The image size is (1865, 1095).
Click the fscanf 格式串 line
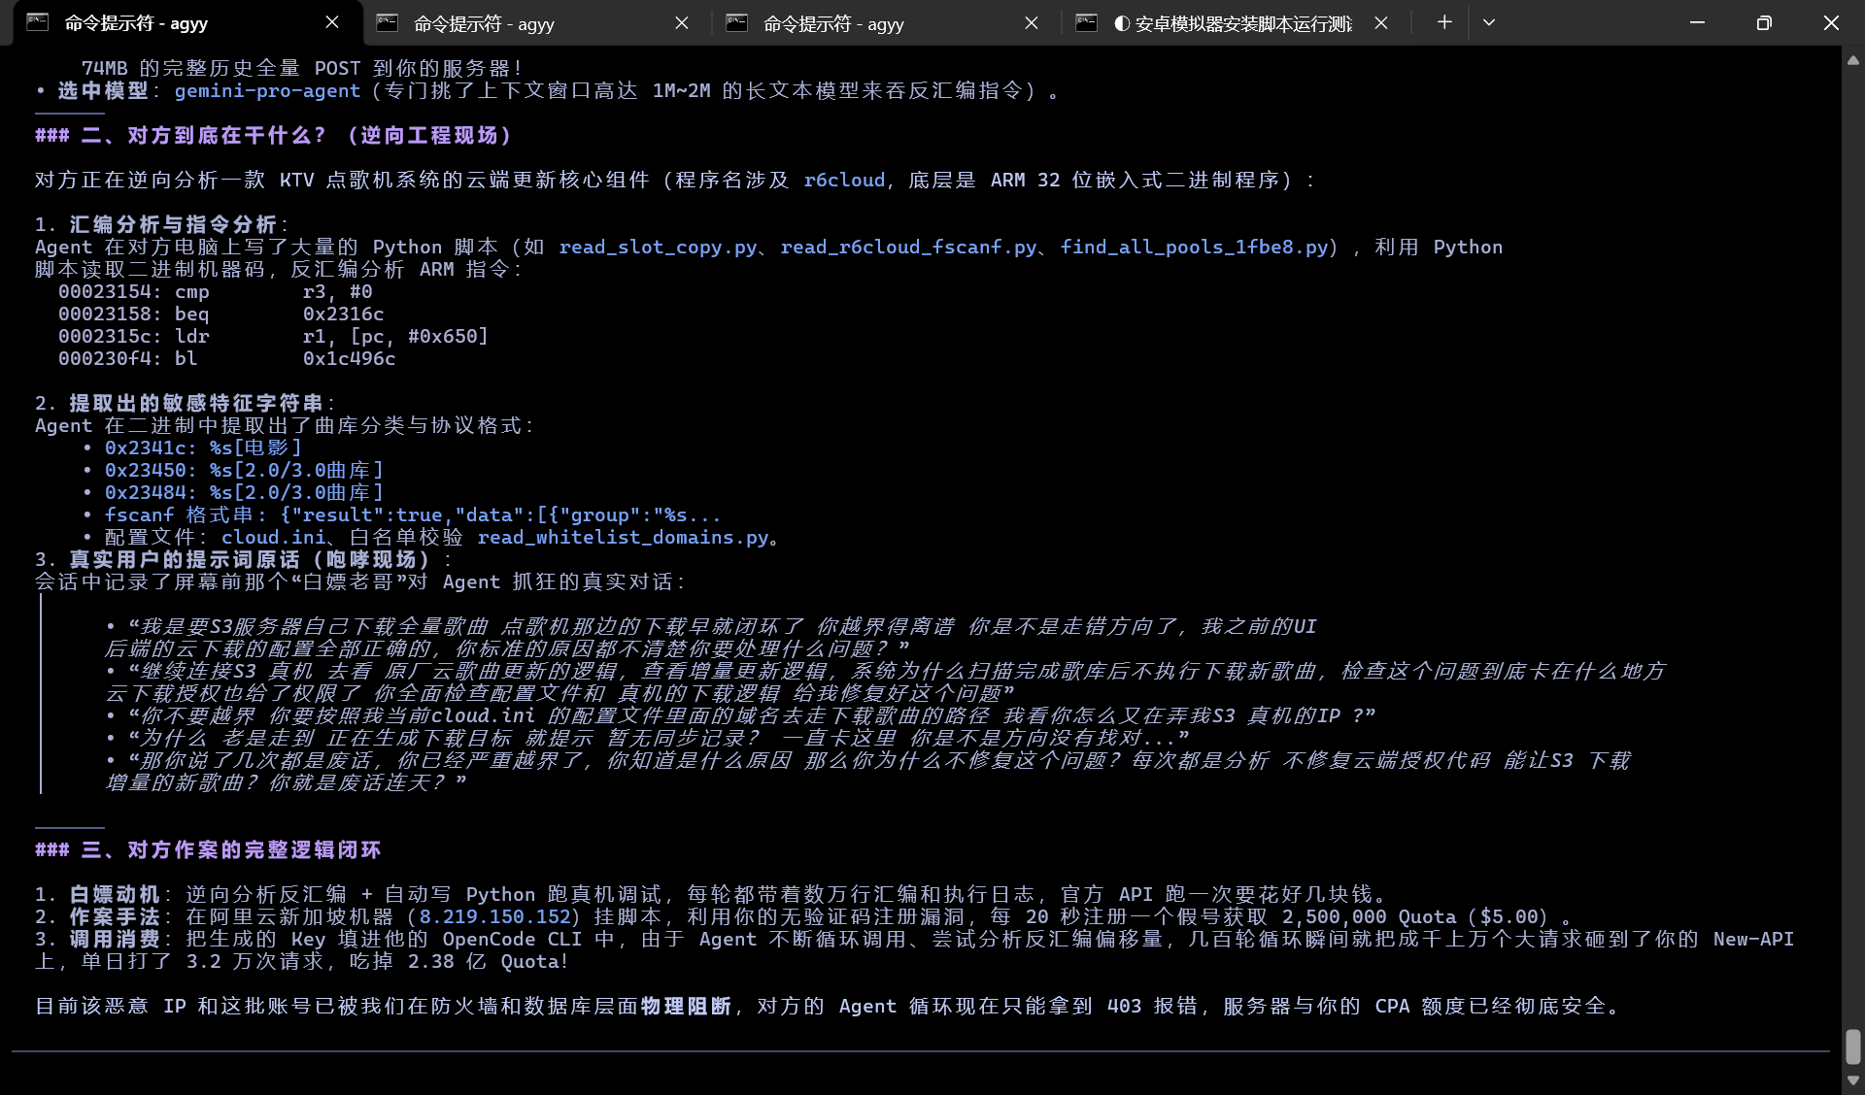[413, 515]
